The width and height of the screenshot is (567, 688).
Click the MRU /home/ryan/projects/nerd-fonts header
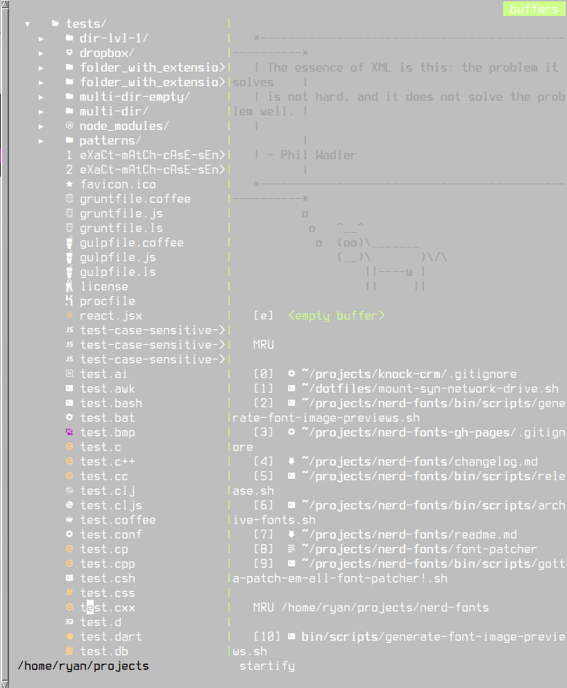371,607
